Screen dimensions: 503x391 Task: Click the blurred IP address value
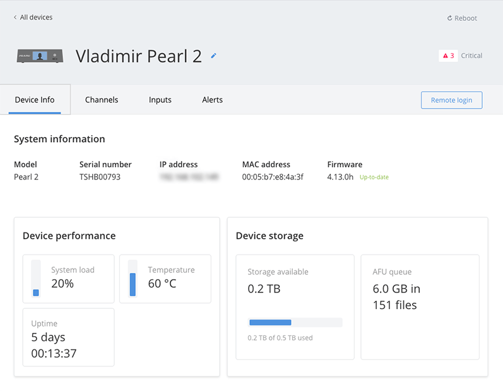(189, 177)
